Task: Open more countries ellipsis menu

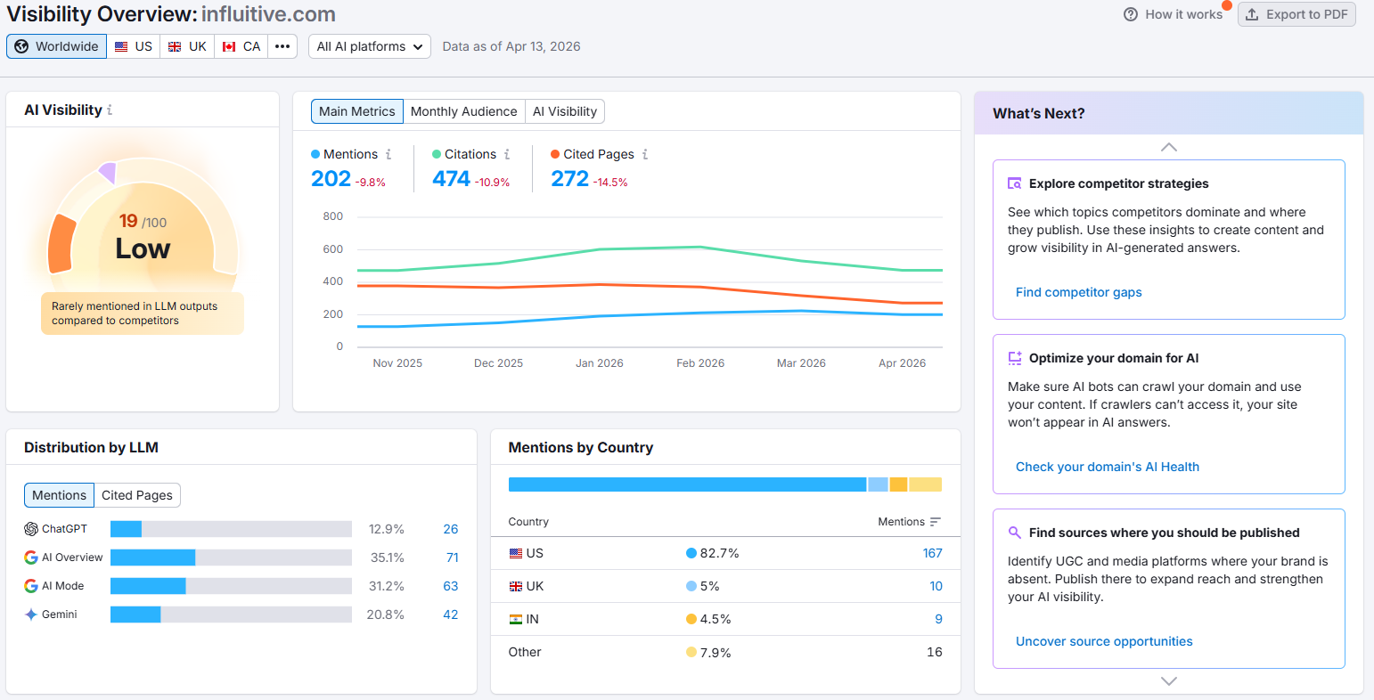Action: (x=282, y=46)
